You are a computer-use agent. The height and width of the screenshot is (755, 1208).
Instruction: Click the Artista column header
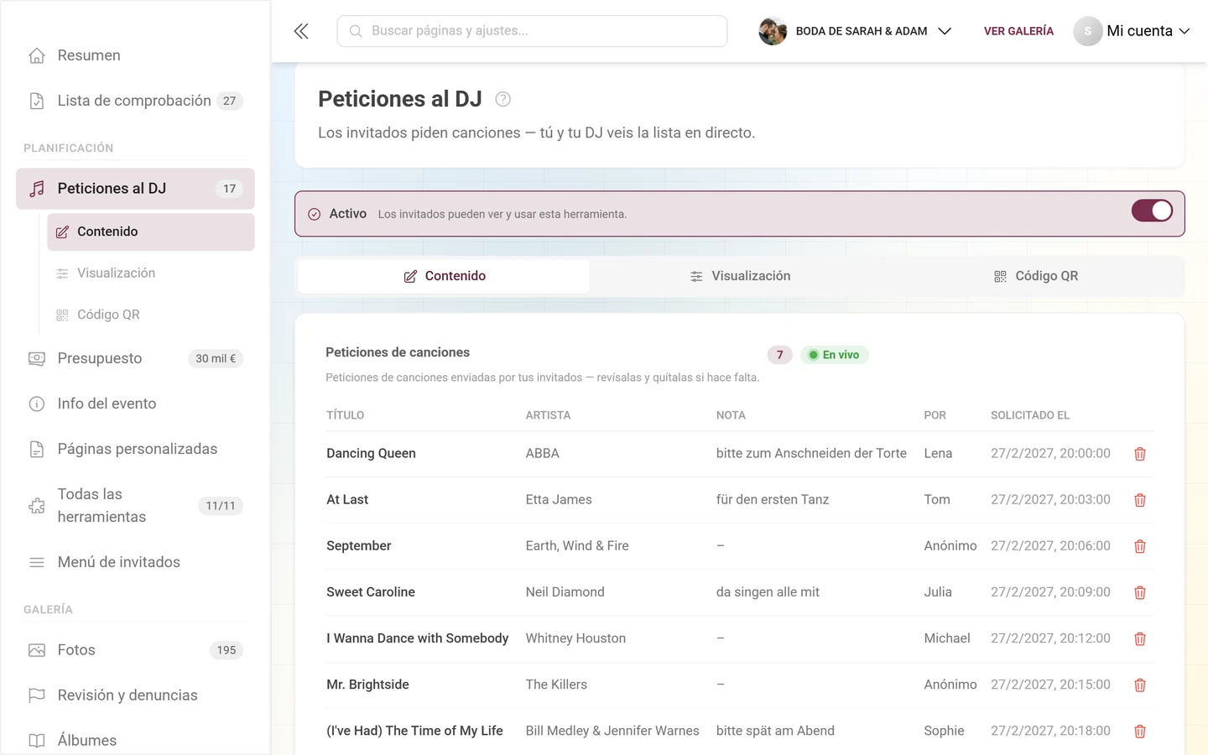coord(548,415)
